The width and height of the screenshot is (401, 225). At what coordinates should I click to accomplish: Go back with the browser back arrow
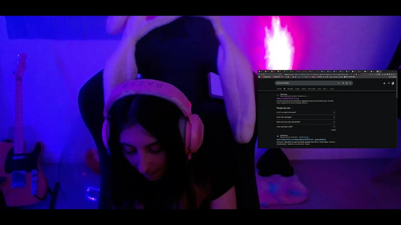click(259, 74)
